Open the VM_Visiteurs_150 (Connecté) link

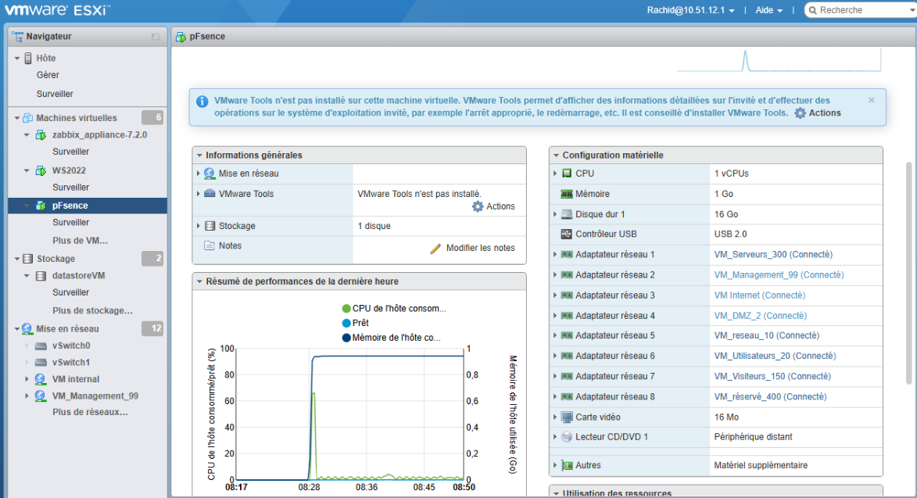click(x=772, y=376)
